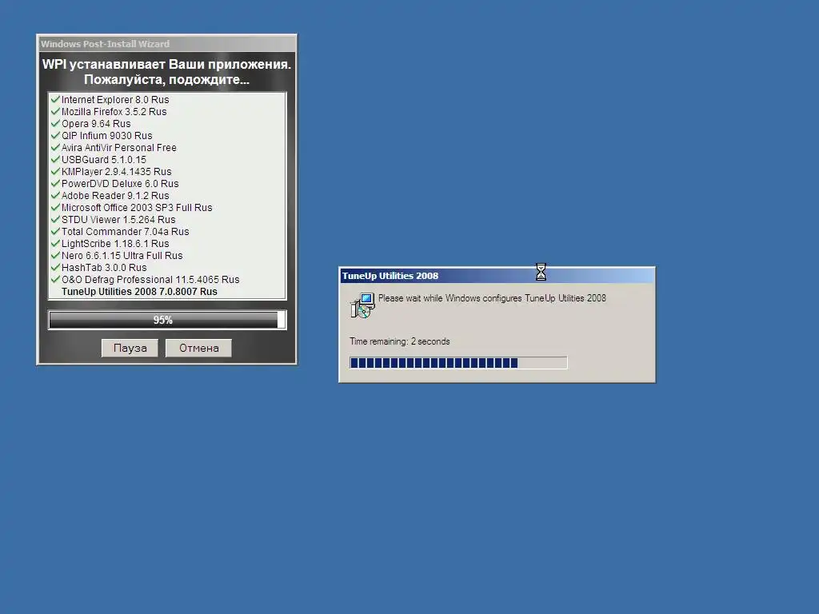Screen dimensions: 819x614
Task: Click the Отмена button
Action: tap(198, 349)
